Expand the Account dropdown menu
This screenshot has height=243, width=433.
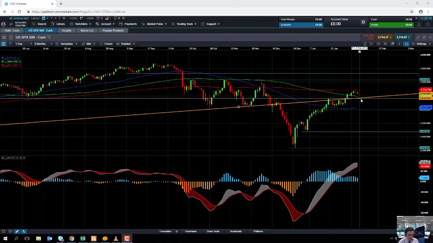coord(105,24)
